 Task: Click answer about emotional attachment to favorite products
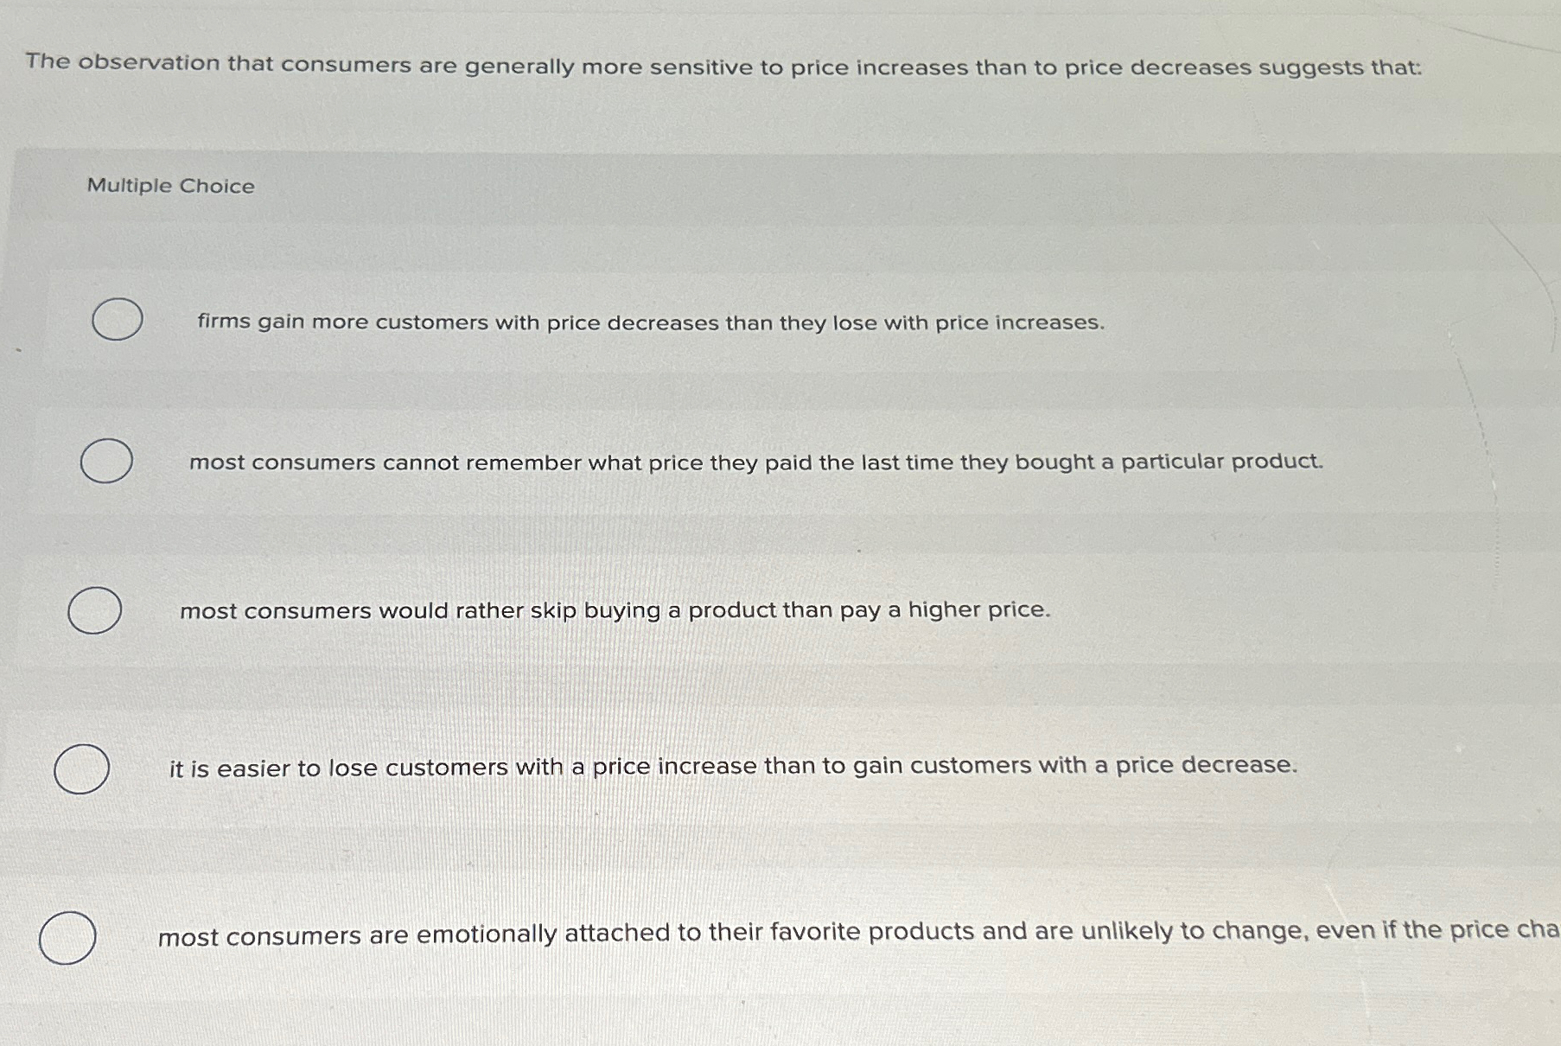coord(778,933)
